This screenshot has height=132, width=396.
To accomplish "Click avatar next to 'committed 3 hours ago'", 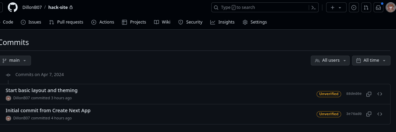I will click(8, 98).
